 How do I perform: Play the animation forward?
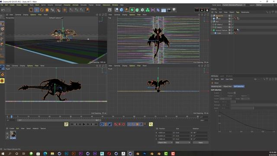click(x=84, y=124)
